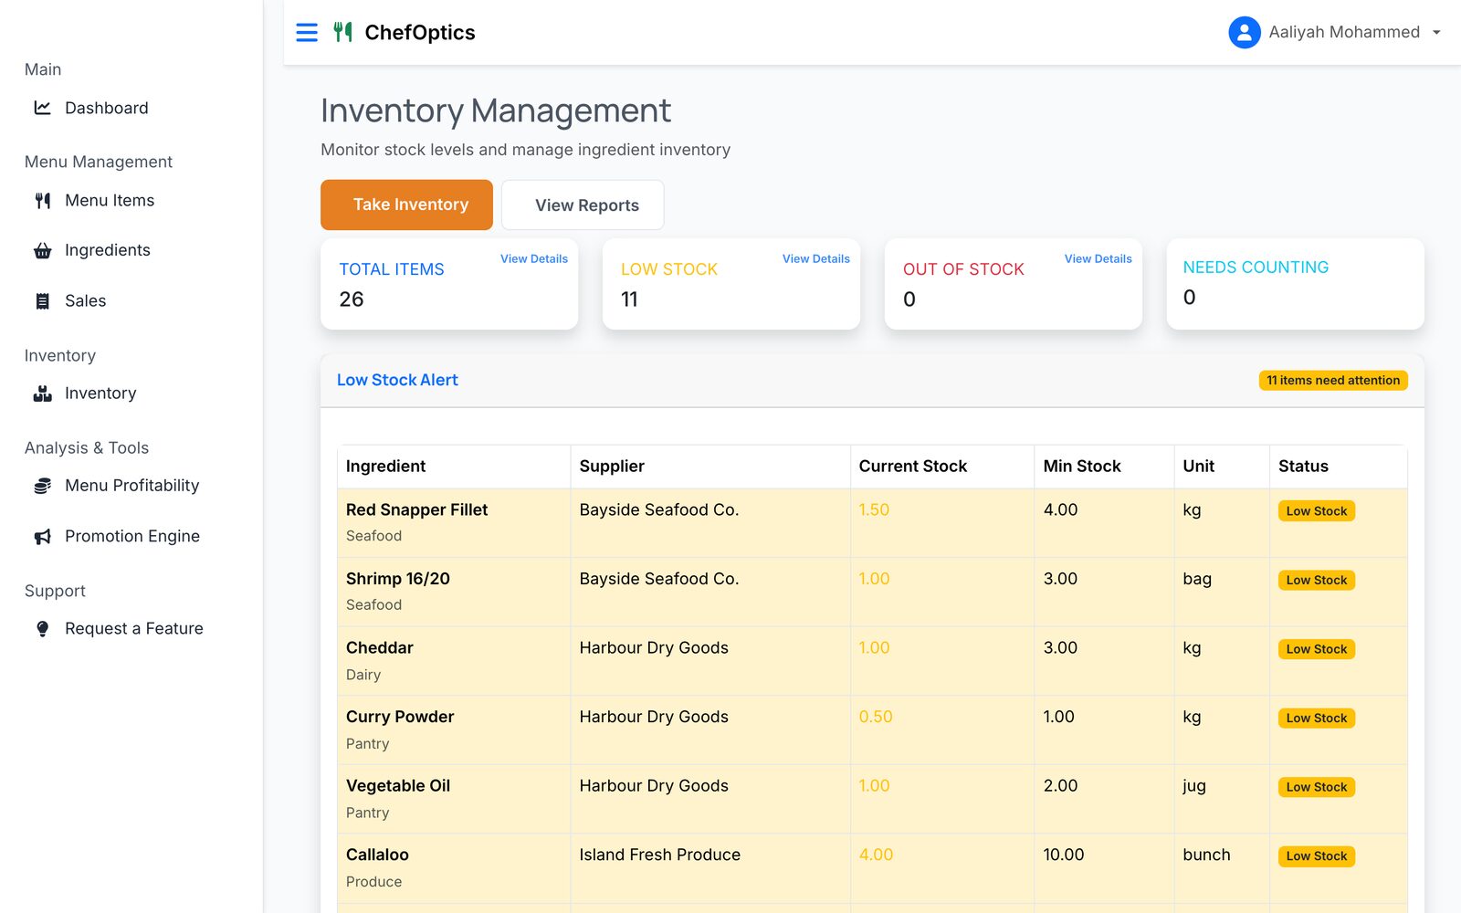Viewport: 1461px width, 913px height.
Task: Click the Cheddar ingredient name
Action: pos(380,648)
